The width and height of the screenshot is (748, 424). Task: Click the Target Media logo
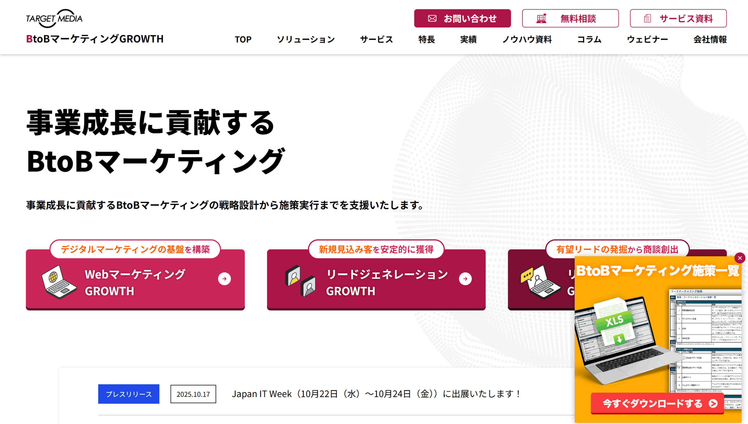tap(54, 18)
